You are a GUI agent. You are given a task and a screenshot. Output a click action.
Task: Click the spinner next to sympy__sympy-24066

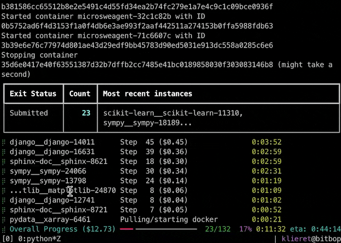(3, 171)
